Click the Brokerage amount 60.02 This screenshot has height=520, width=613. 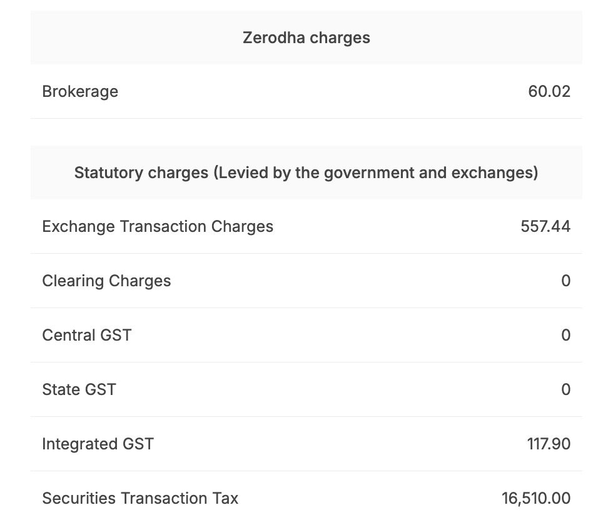click(549, 91)
